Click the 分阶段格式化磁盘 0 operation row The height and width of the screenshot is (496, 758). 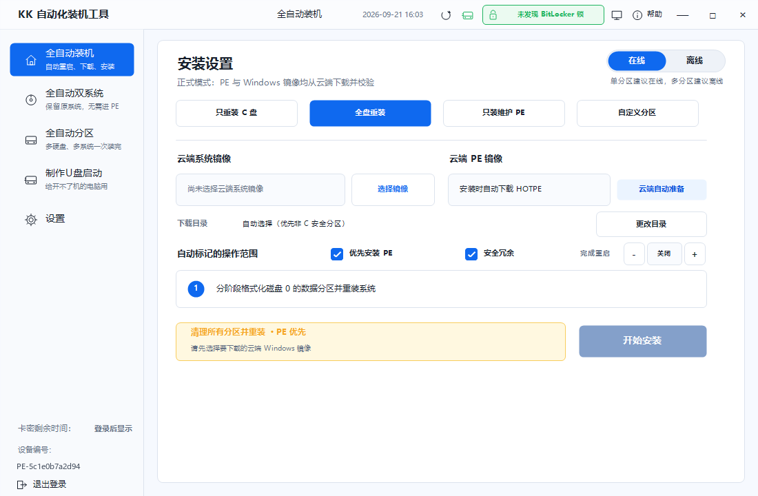click(x=441, y=289)
